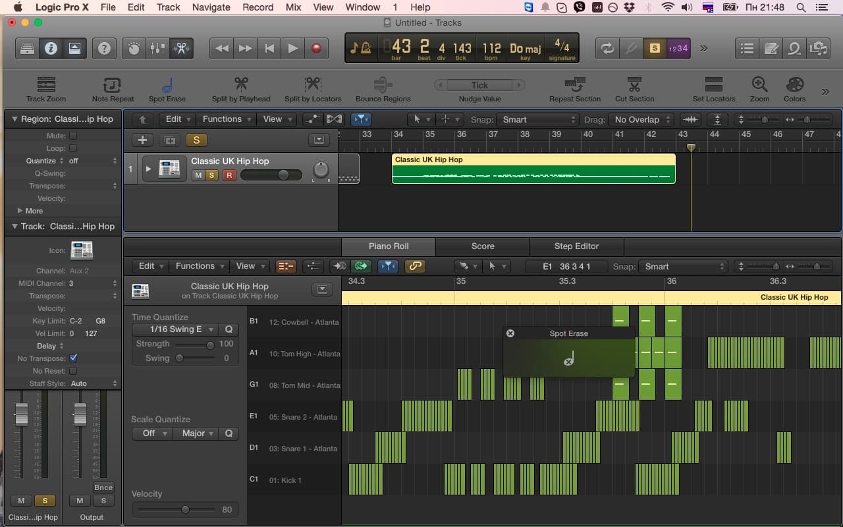Open the piano roll Snap Smart dropdown
The width and height of the screenshot is (843, 527).
683,267
